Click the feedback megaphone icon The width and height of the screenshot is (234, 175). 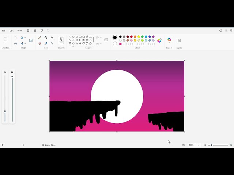point(220,31)
